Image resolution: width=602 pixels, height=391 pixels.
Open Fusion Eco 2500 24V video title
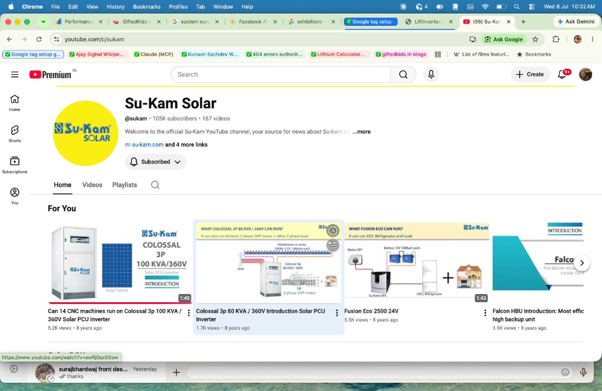pyautogui.click(x=372, y=312)
